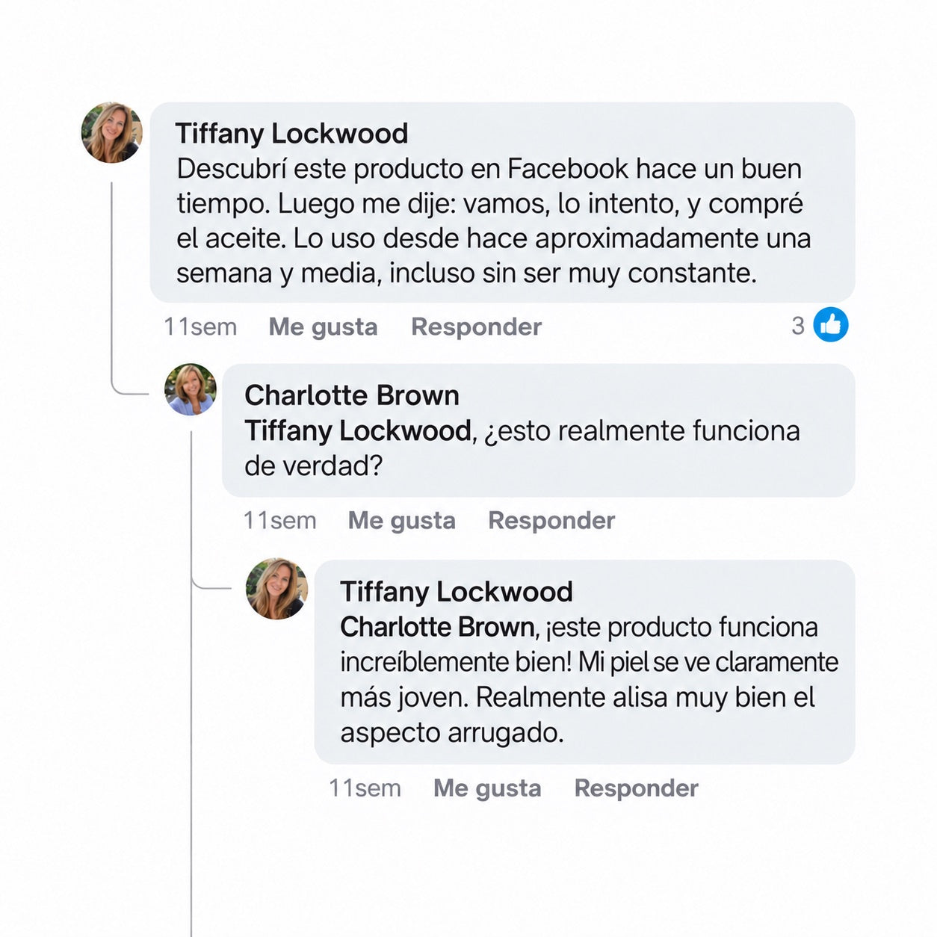Reply to Tiffany's first comment via Responder
The image size is (937, 937).
[x=476, y=327]
